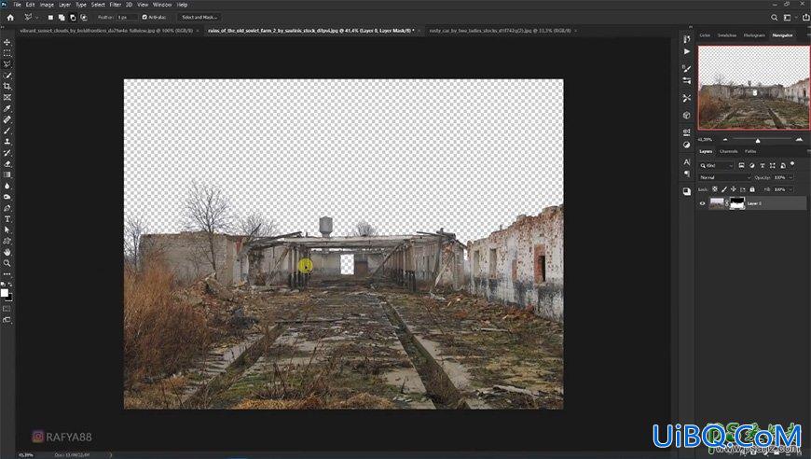Switch to the vibrant_sunset_clouds document tab
This screenshot has height=459, width=811.
(x=106, y=31)
